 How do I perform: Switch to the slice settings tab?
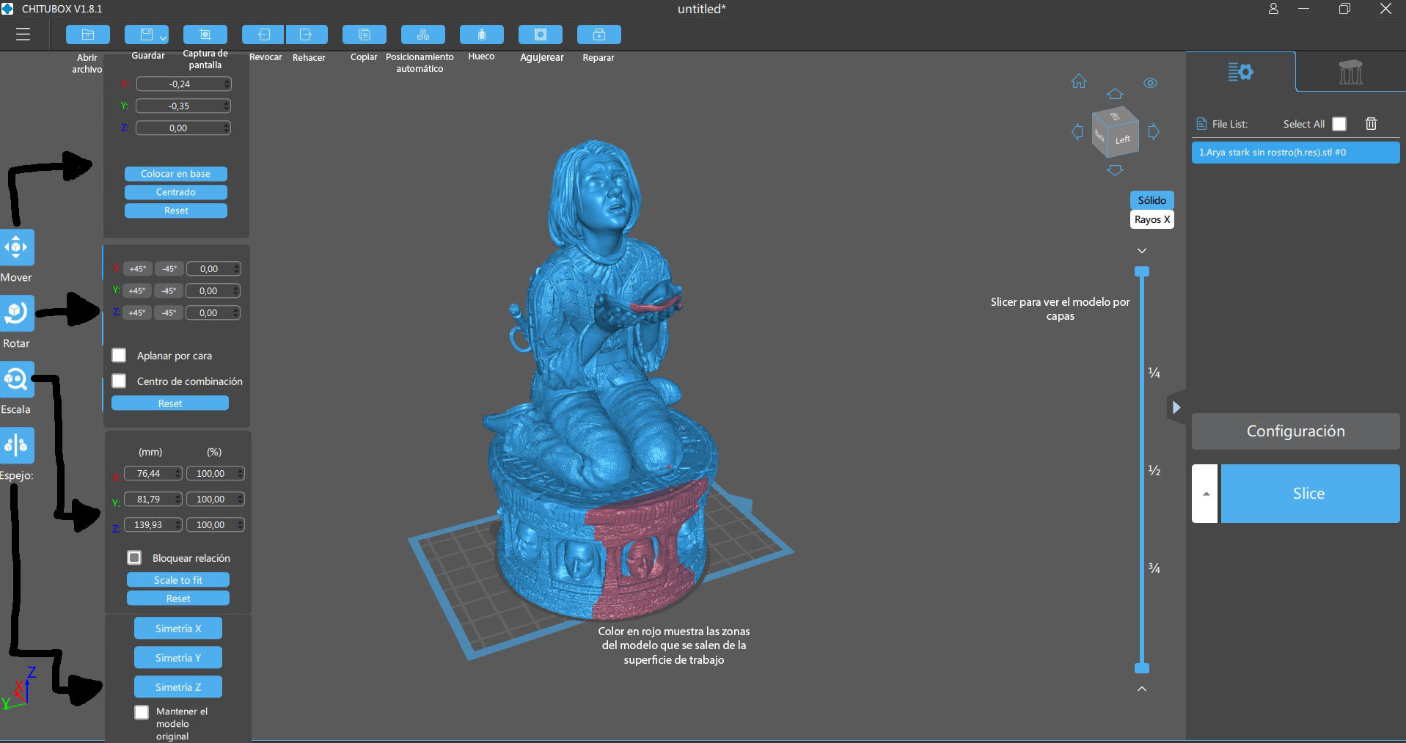(1241, 72)
